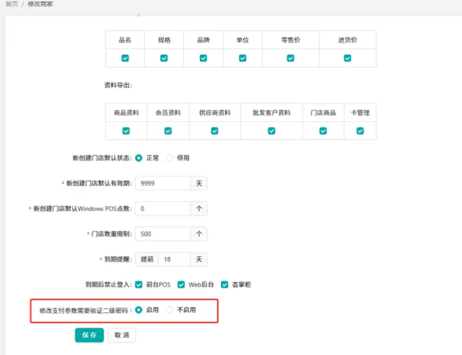
Task: Uncheck 前台POS login restriction
Action: pyautogui.click(x=139, y=285)
